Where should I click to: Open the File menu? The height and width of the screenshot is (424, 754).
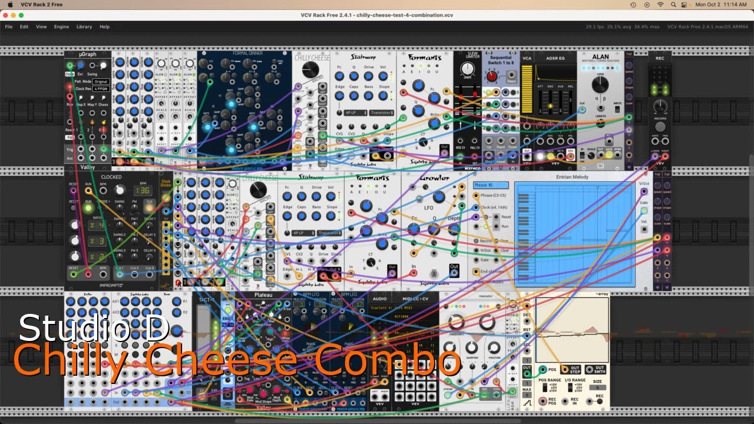9,26
